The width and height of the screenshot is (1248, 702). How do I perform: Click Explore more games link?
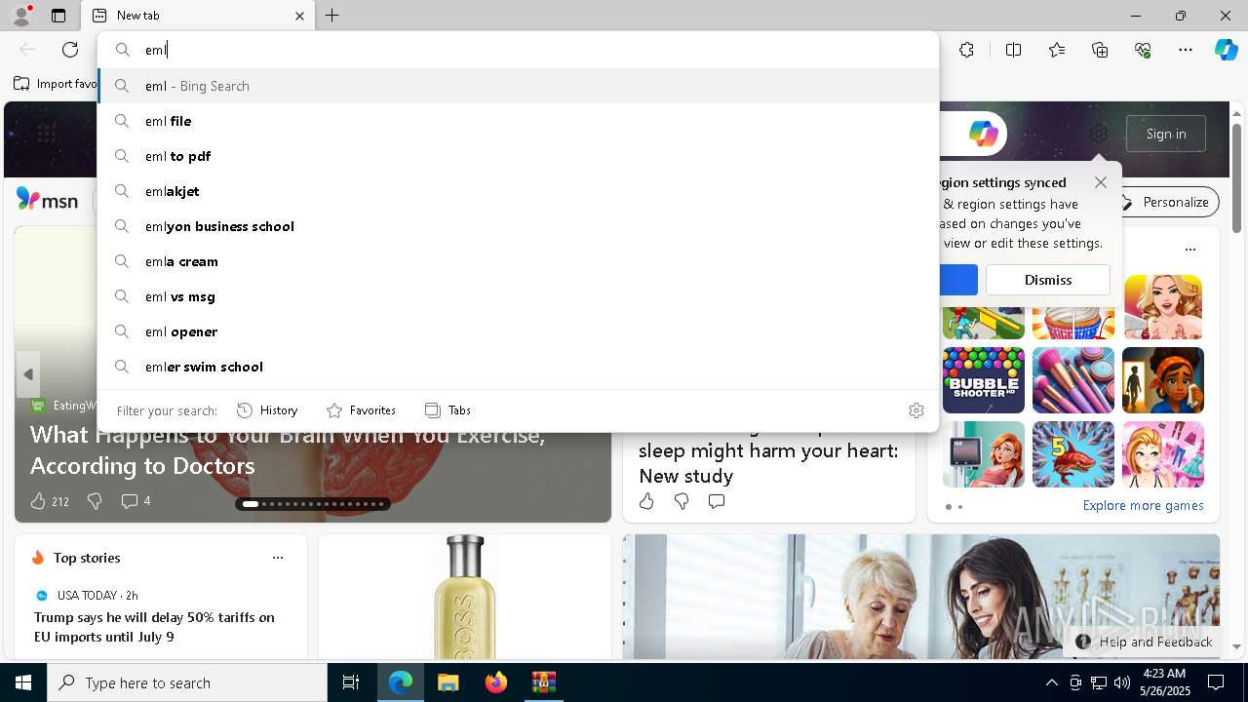pos(1143,506)
